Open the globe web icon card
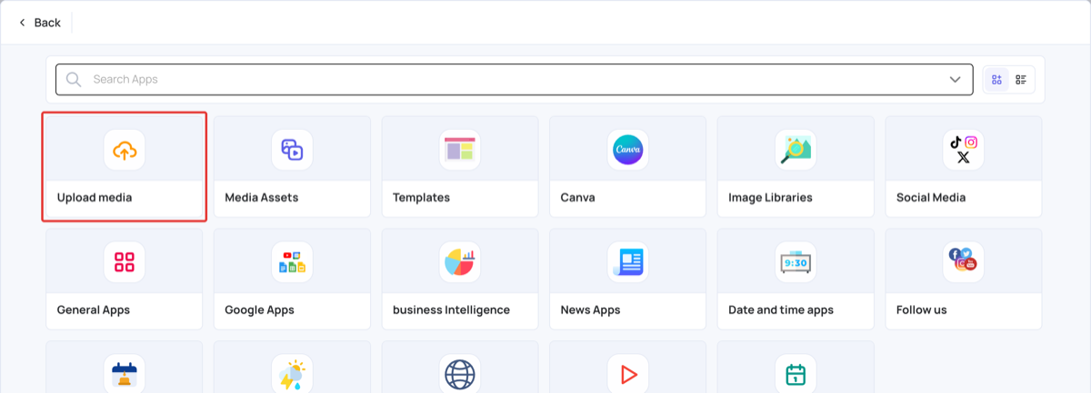This screenshot has height=393, width=1091. (460, 368)
